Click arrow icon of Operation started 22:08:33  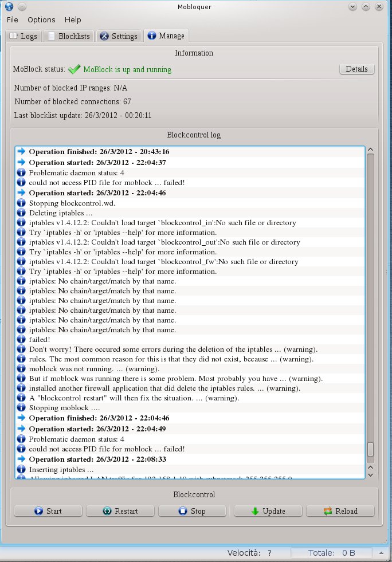pos(21,458)
